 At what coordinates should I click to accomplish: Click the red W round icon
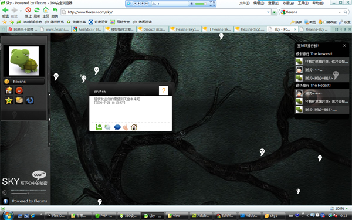[x=19, y=90]
